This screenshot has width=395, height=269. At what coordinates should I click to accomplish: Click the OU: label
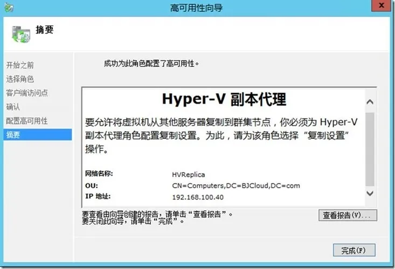click(x=92, y=186)
